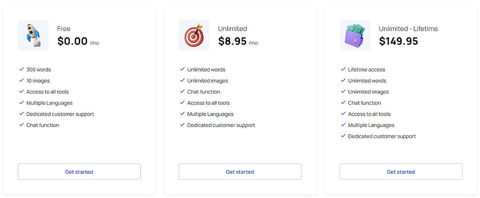Select the "Free" plan title
The height and width of the screenshot is (198, 480).
point(64,29)
